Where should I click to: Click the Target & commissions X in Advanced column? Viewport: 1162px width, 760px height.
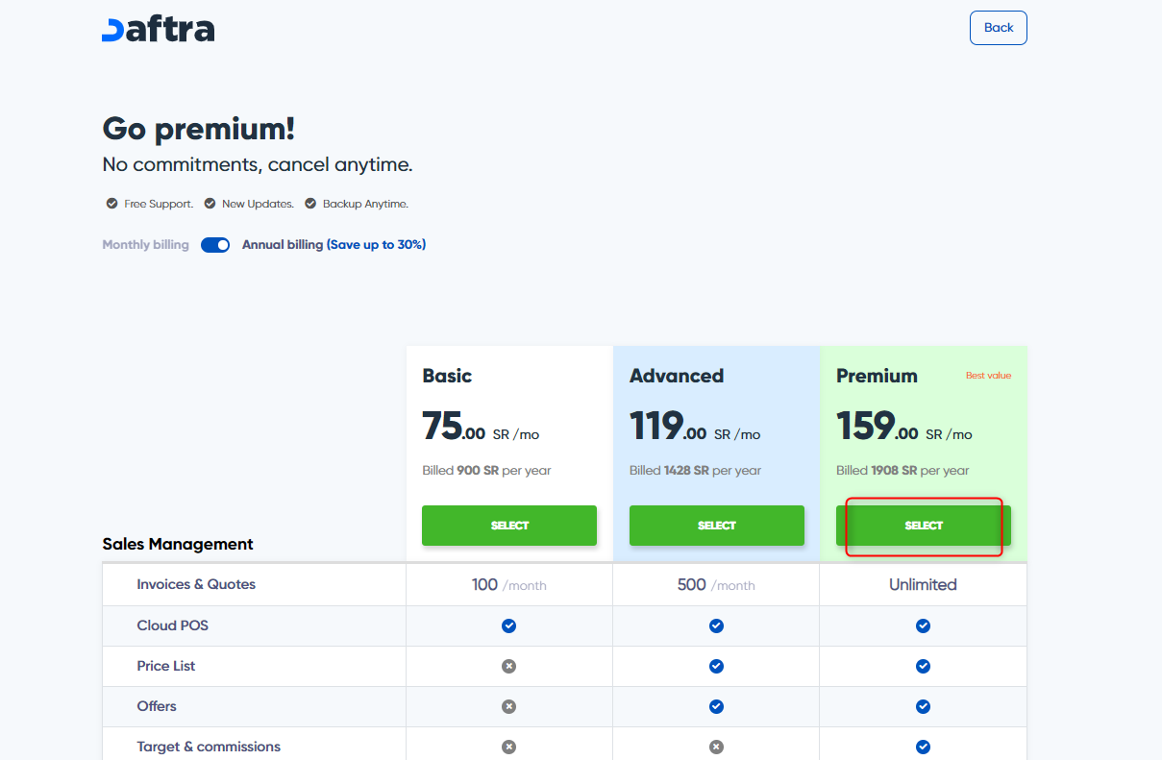(x=716, y=747)
